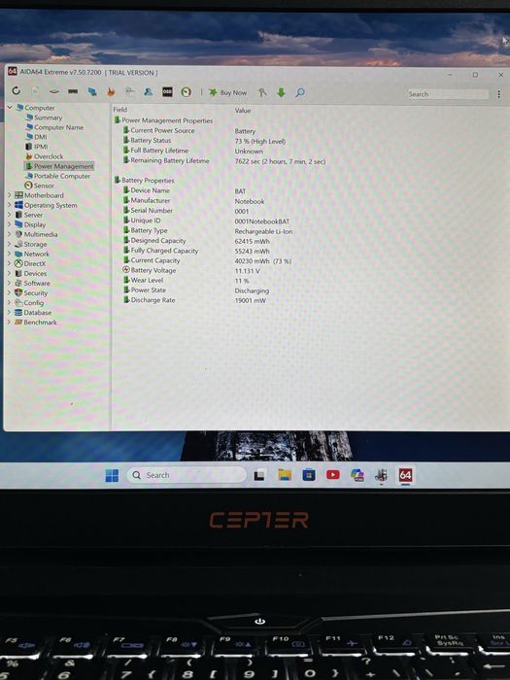Open the Sensor tree item
Viewport: 510px width, 680px height.
coord(40,186)
